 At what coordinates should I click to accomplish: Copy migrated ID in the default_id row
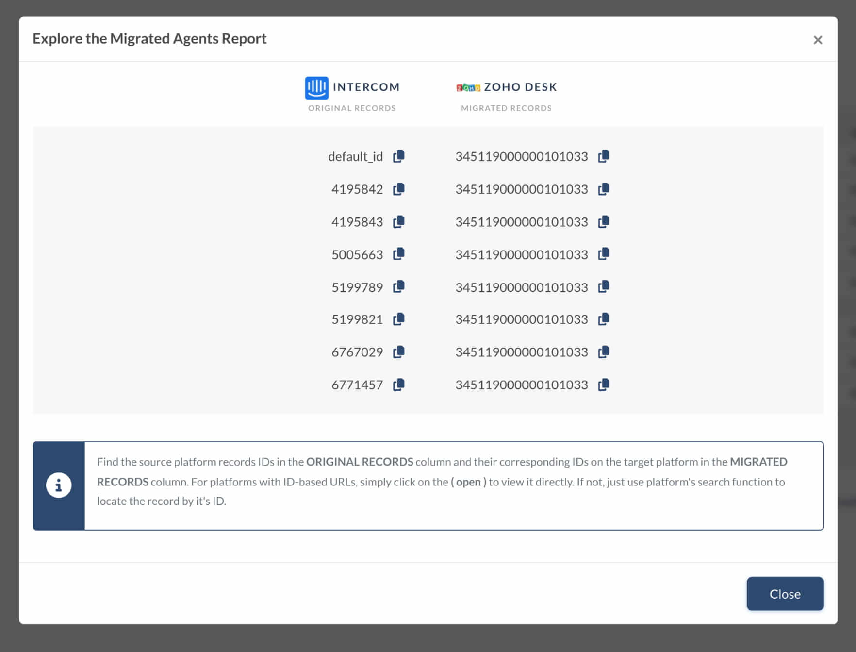[604, 156]
